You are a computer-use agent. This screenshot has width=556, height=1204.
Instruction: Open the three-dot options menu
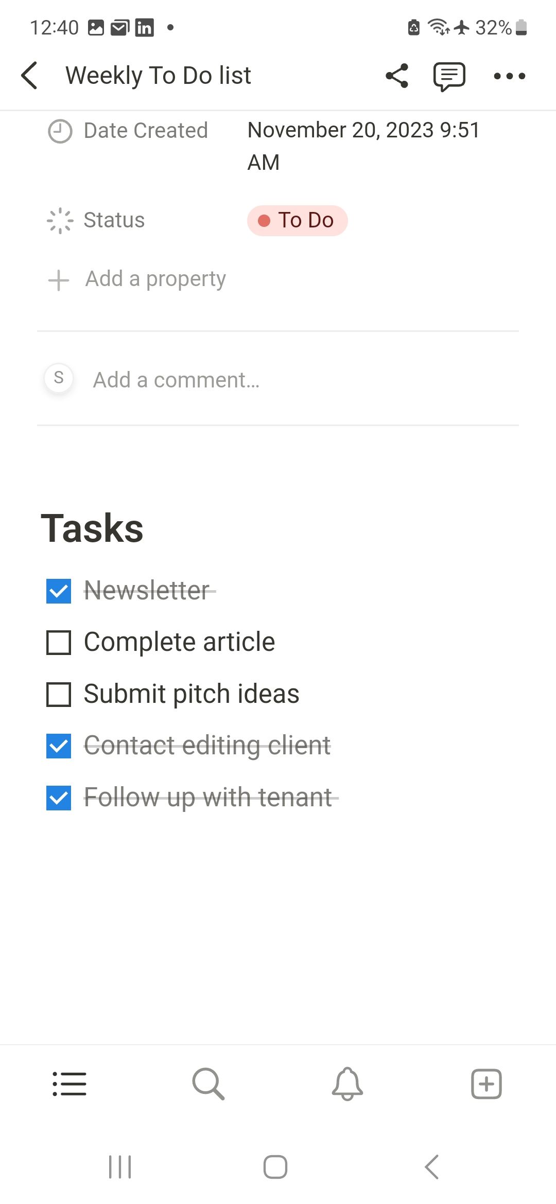click(x=510, y=76)
